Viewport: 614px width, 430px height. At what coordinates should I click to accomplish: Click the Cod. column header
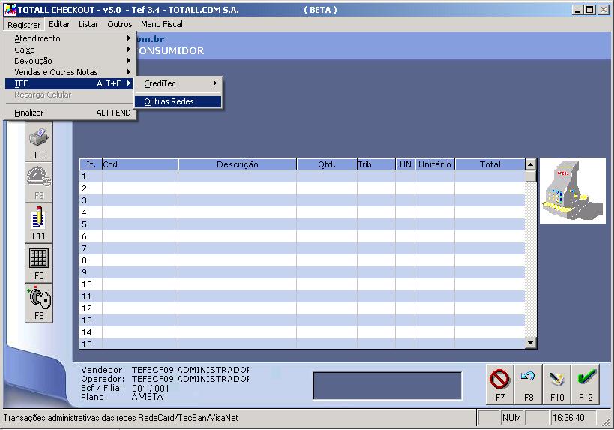pyautogui.click(x=140, y=164)
